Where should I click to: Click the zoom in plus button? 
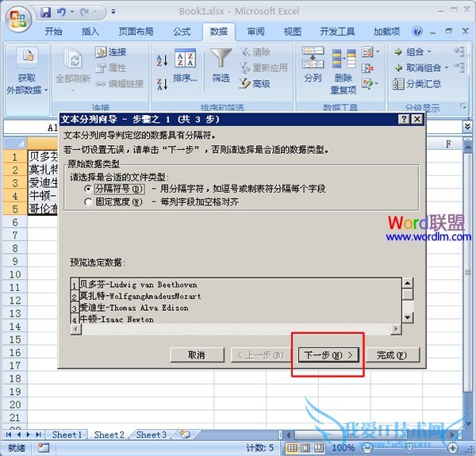coord(453,448)
